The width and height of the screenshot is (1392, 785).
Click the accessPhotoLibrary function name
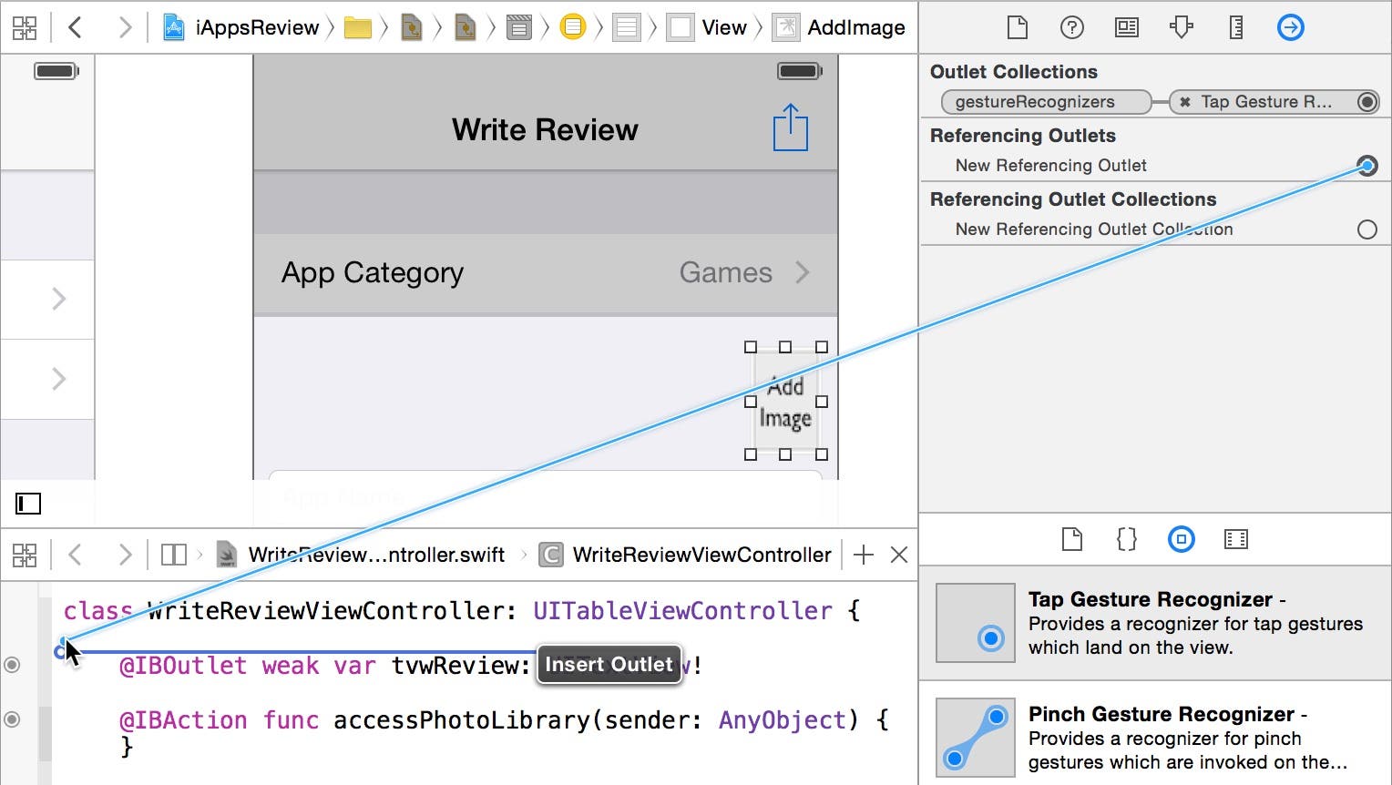tap(462, 720)
